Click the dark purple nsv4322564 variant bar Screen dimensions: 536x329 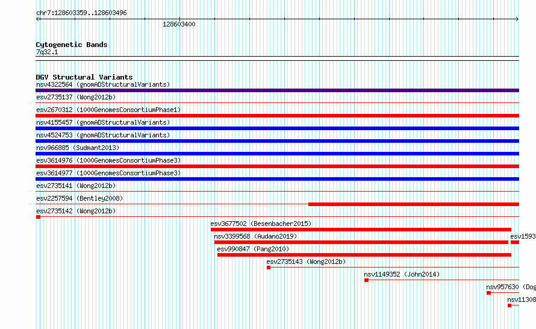pyautogui.click(x=277, y=90)
